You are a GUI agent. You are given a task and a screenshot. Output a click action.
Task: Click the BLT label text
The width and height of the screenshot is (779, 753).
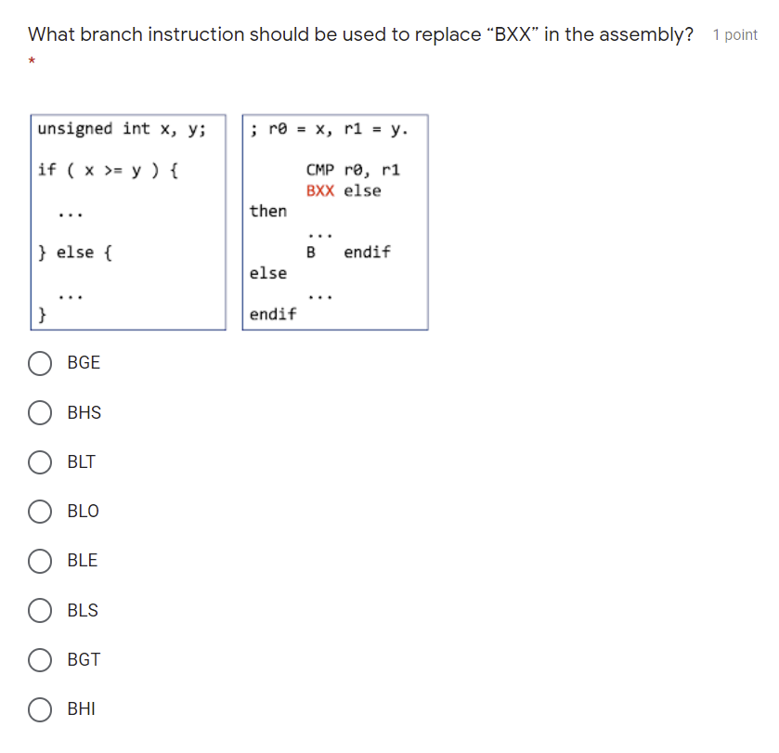click(x=83, y=462)
